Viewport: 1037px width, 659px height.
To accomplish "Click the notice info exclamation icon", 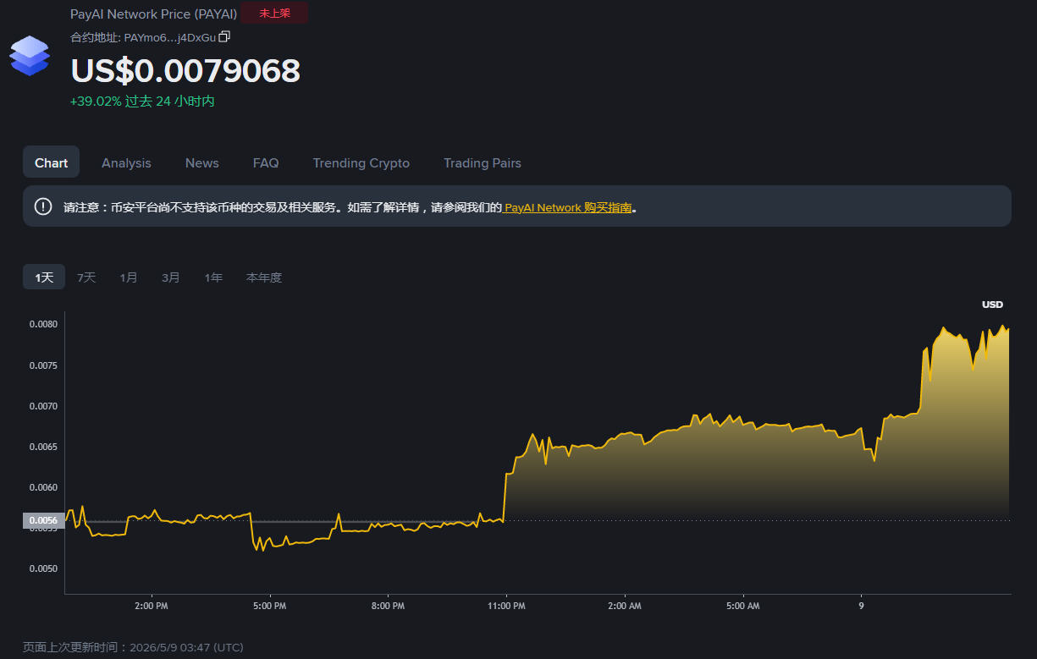I will [x=43, y=206].
